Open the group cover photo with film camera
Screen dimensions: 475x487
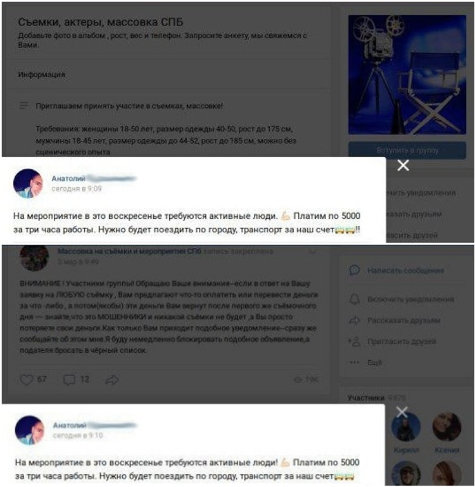pos(407,75)
